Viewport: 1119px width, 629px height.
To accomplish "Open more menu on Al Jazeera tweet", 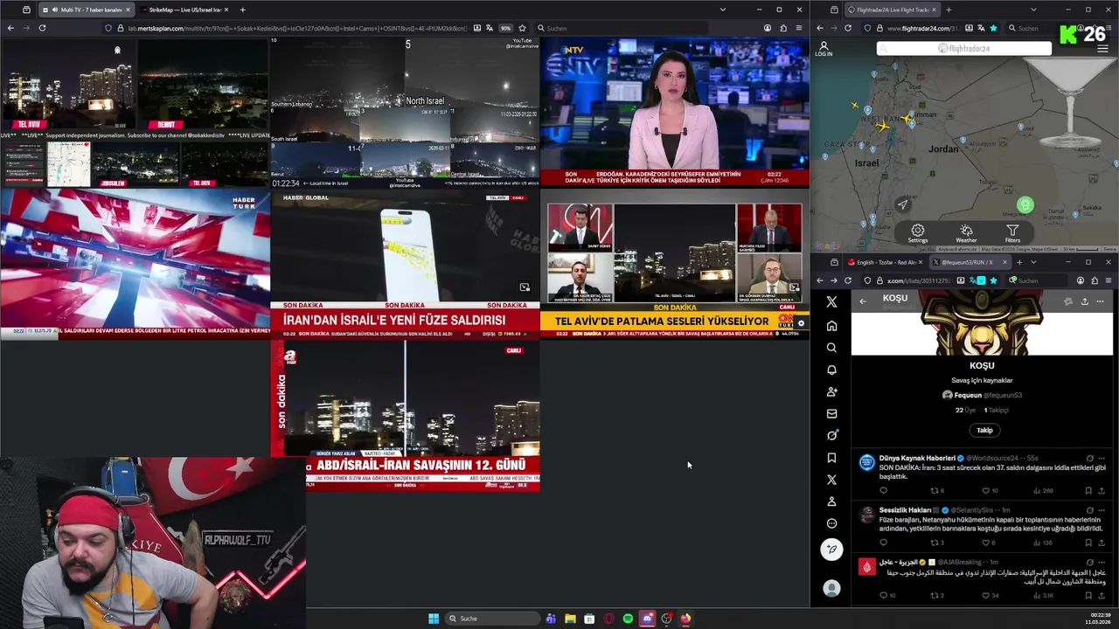I will (x=1102, y=563).
